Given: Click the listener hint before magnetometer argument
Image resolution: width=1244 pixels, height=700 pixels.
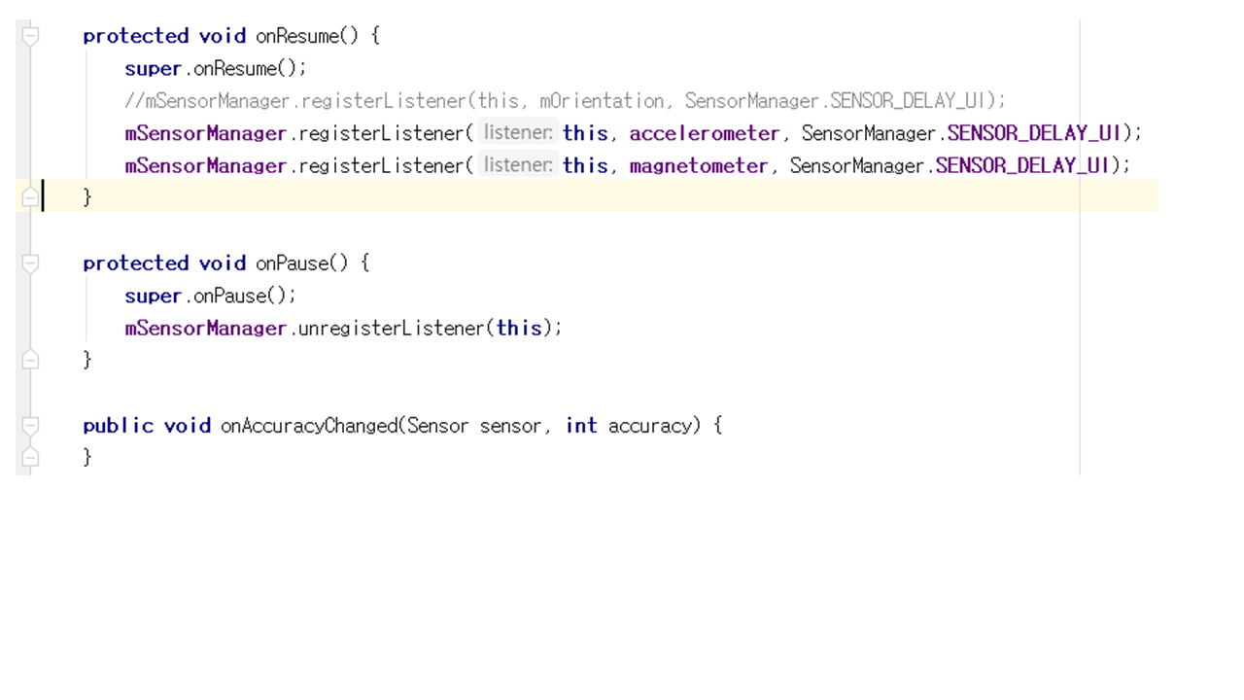Looking at the screenshot, I should tap(518, 165).
